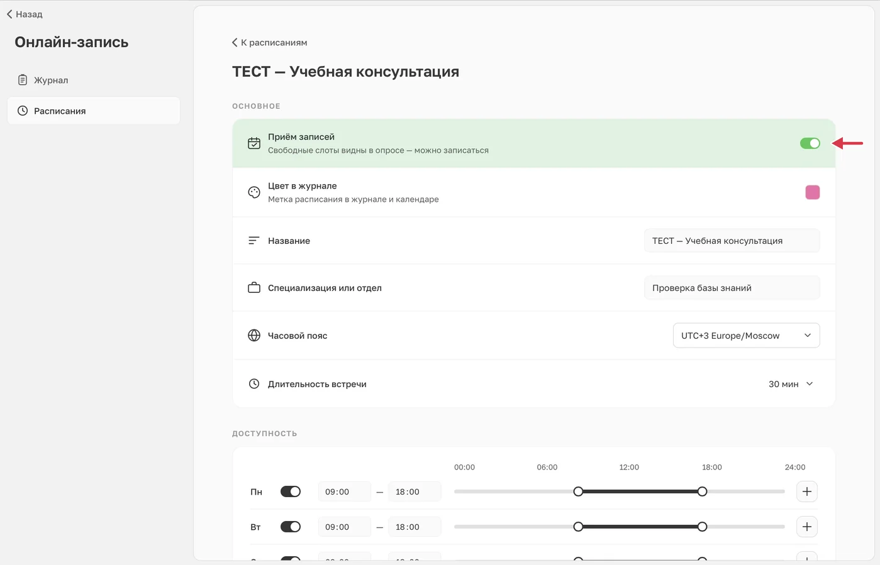Disable the Вт availability toggle
Viewport: 880px width, 565px height.
291,527
